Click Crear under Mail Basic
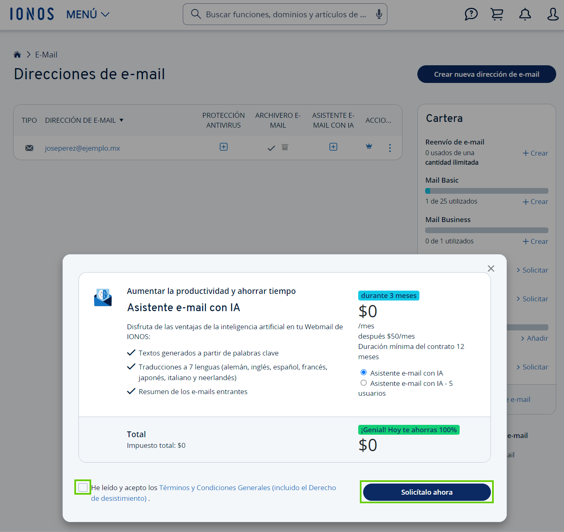Image resolution: width=564 pixels, height=532 pixels. (535, 202)
